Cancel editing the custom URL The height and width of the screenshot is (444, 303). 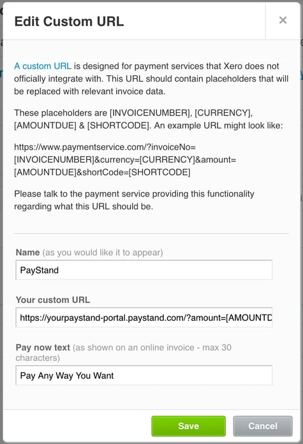point(263,426)
